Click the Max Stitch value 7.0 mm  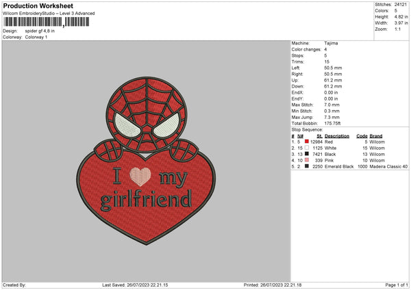[x=332, y=105]
